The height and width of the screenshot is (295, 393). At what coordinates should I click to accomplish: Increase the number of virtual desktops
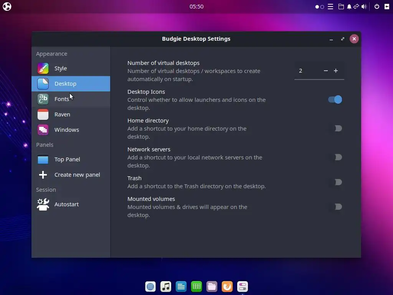click(336, 71)
